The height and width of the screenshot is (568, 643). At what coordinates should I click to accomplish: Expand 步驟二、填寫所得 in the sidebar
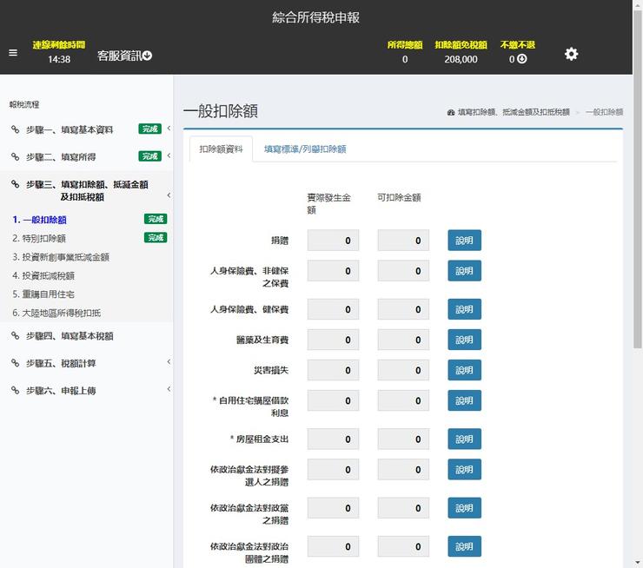(x=169, y=156)
